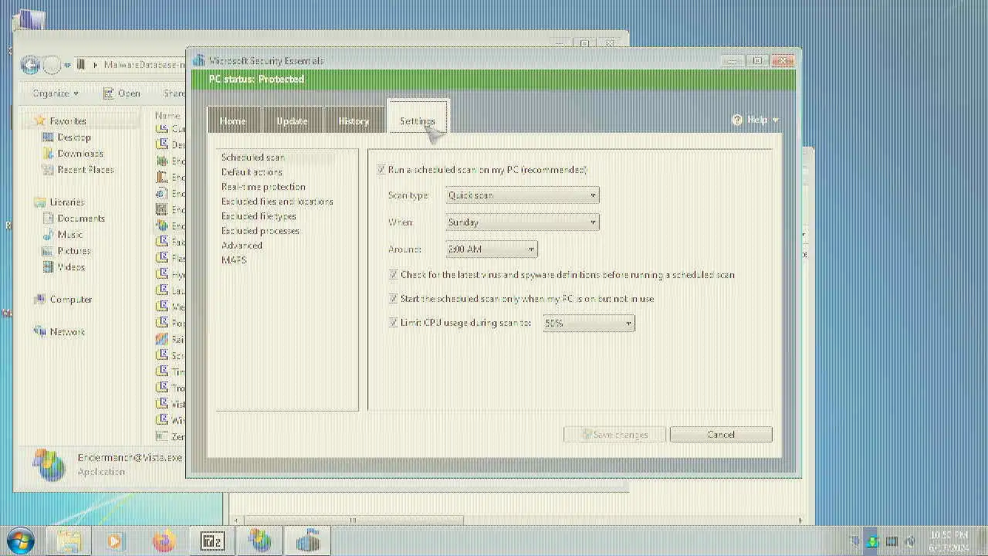Click the Pictures library icon
Viewport: 988px width, 556px height.
click(x=48, y=250)
